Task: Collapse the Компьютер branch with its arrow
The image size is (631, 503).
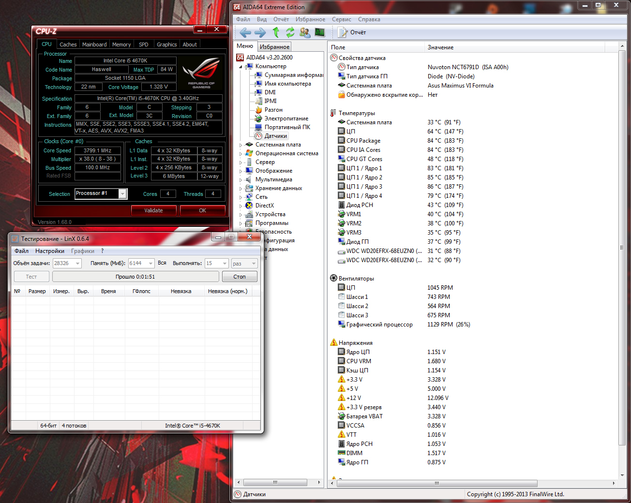Action: (x=240, y=67)
